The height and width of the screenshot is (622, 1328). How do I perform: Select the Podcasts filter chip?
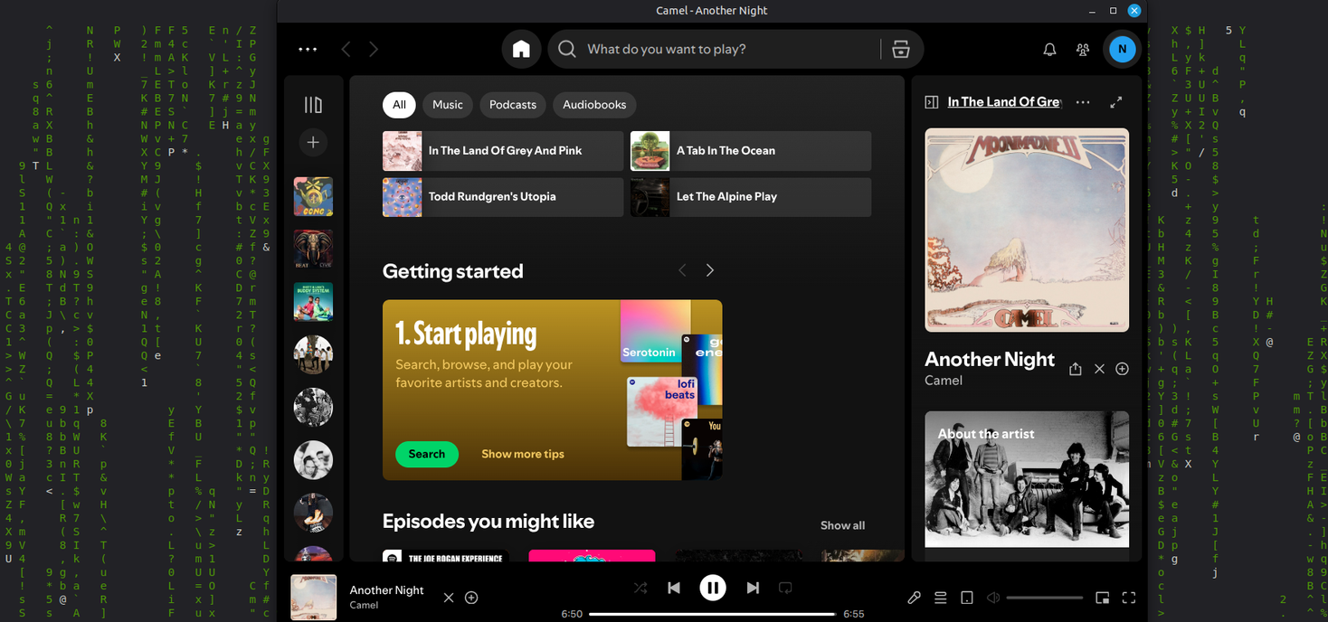[513, 105]
